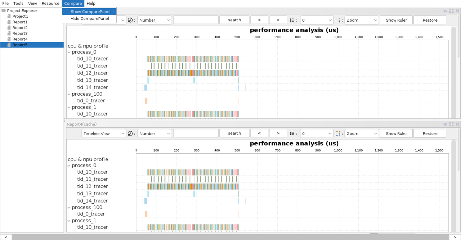Open the Resource menu

tap(50, 3)
